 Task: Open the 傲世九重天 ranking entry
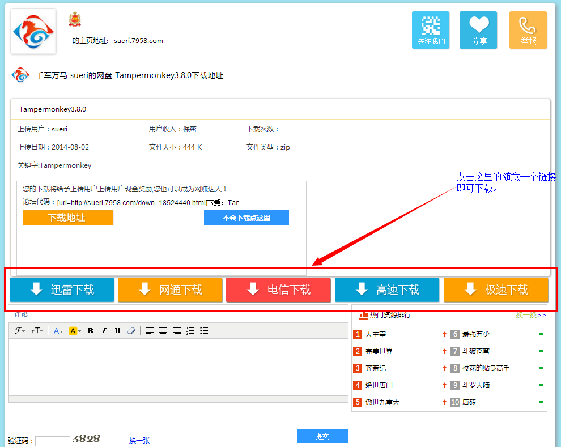coord(382,402)
